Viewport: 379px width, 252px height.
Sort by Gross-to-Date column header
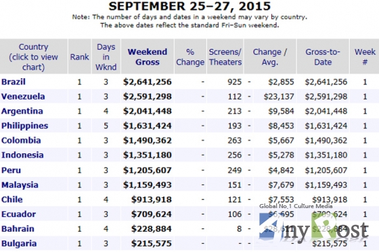tap(323, 57)
